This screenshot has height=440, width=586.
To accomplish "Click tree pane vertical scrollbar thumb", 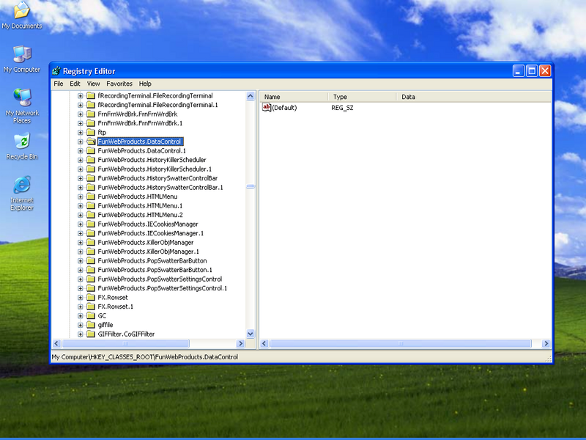I will click(x=251, y=186).
